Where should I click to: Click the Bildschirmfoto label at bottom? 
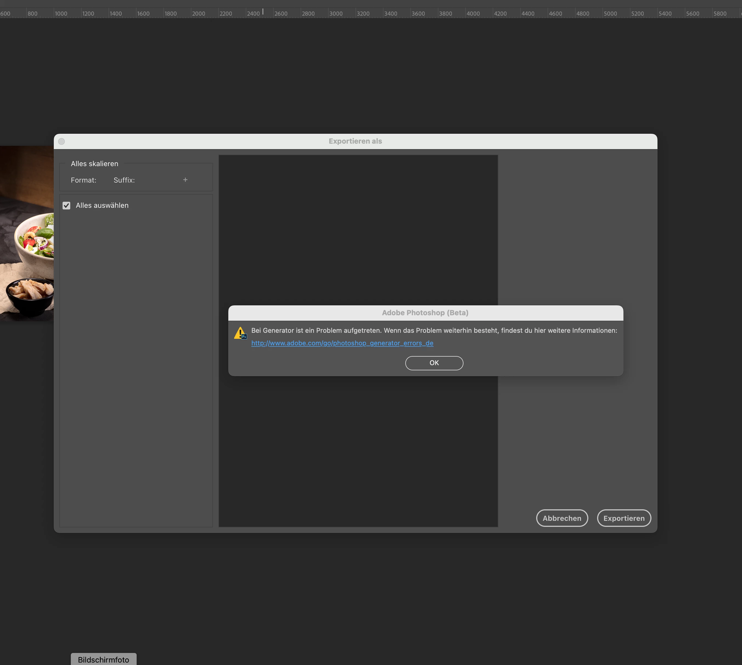[103, 660]
